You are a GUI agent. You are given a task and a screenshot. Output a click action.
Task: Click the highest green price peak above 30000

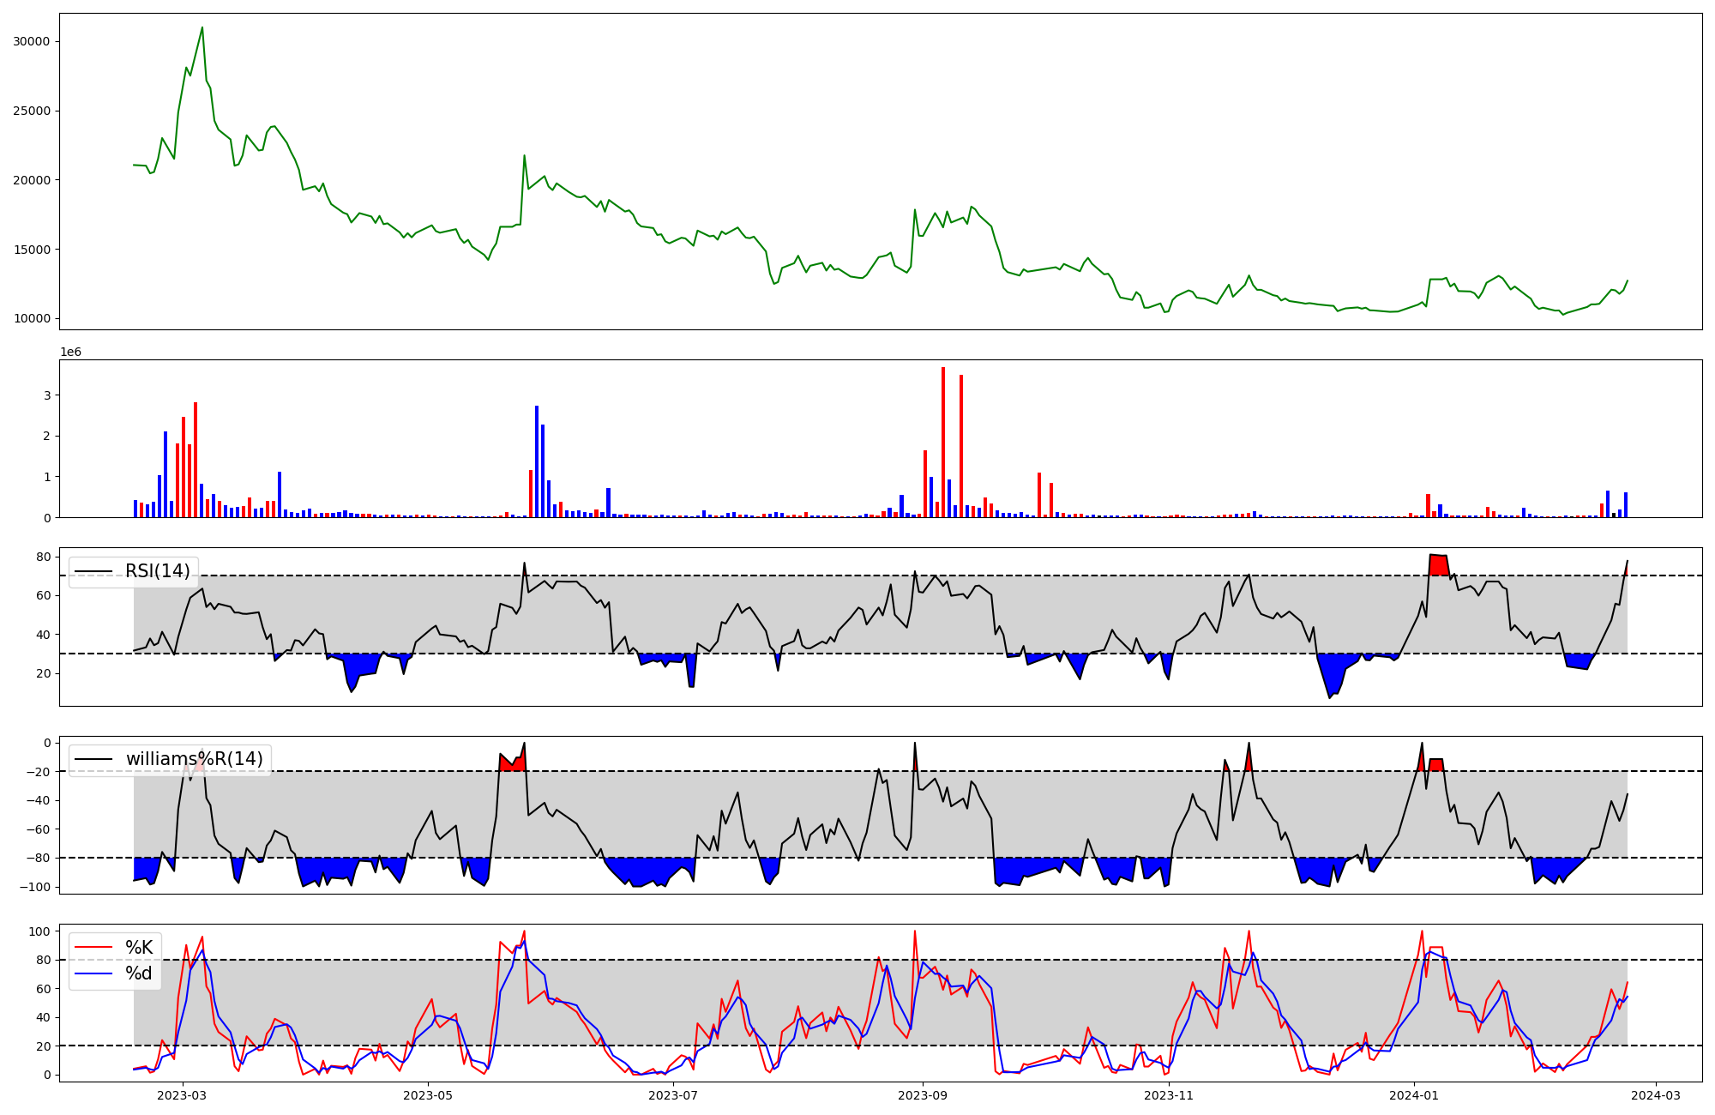[202, 28]
